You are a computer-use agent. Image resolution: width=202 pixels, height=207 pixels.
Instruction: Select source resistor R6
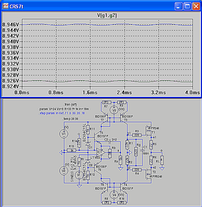[151, 160]
